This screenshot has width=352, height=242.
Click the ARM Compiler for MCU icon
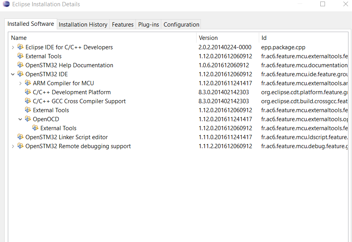(x=28, y=83)
